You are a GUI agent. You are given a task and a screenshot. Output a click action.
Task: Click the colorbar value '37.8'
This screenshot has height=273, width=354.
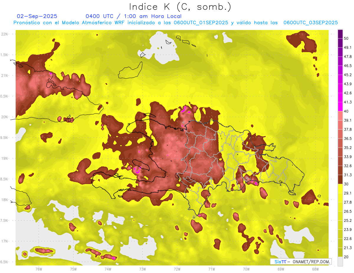click(x=348, y=129)
